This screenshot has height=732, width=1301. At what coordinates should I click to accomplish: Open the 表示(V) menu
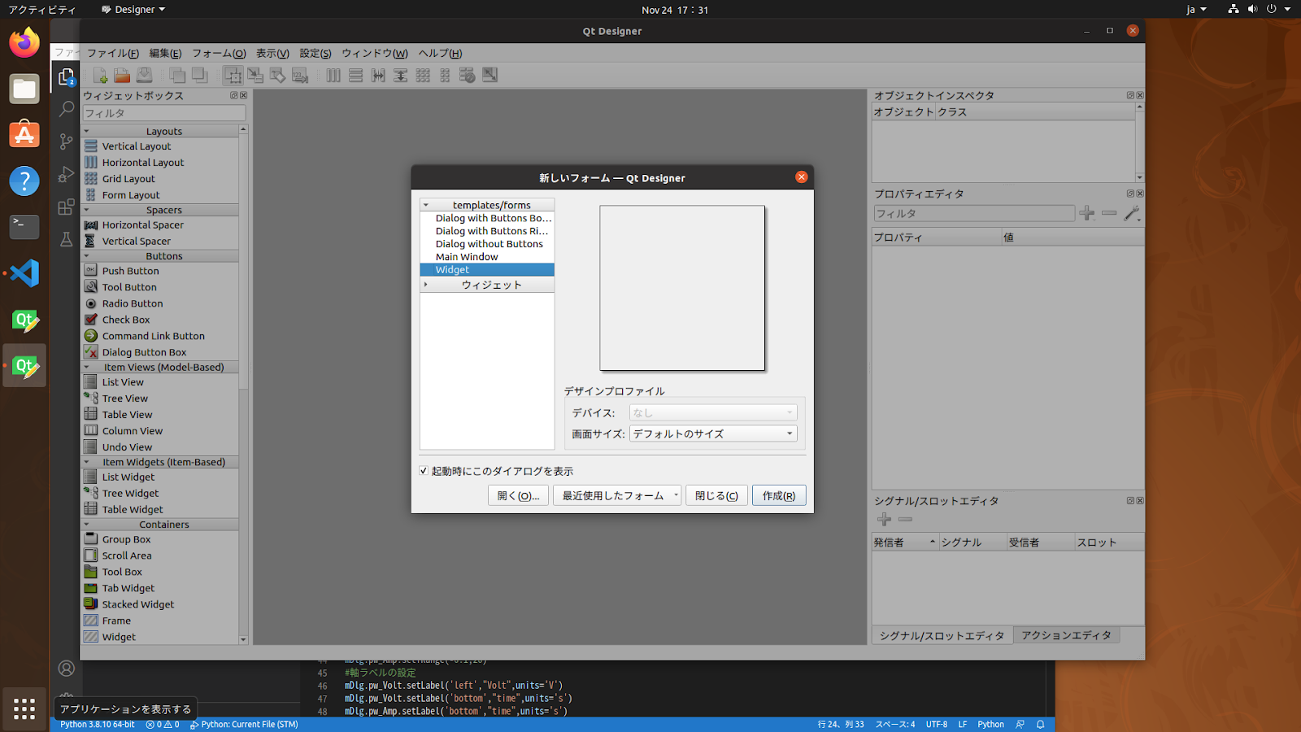(272, 53)
